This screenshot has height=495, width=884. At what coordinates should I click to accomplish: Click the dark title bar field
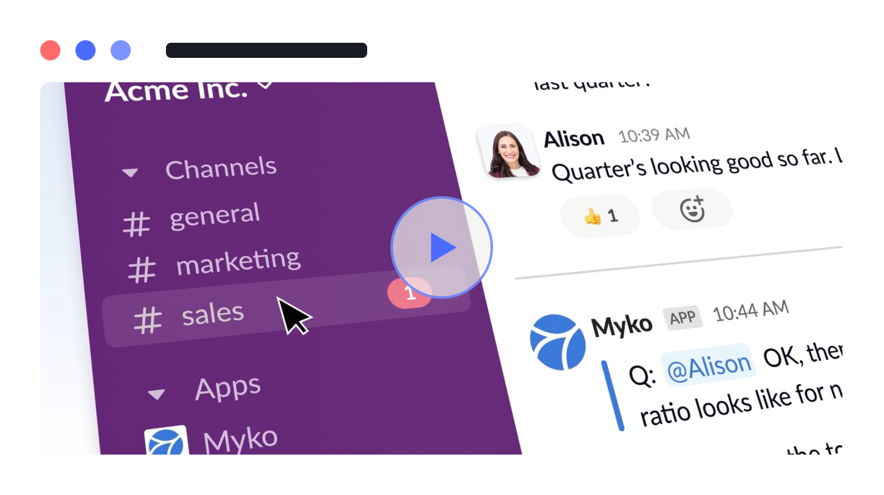(x=267, y=50)
